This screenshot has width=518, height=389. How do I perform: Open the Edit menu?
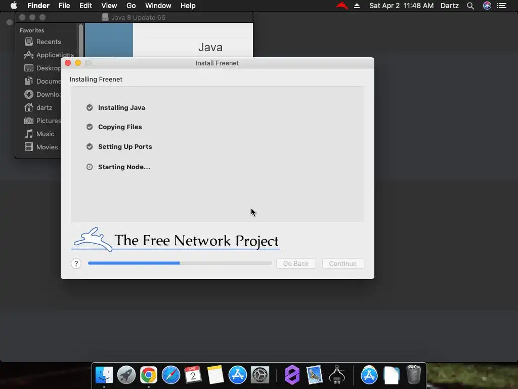click(x=85, y=6)
